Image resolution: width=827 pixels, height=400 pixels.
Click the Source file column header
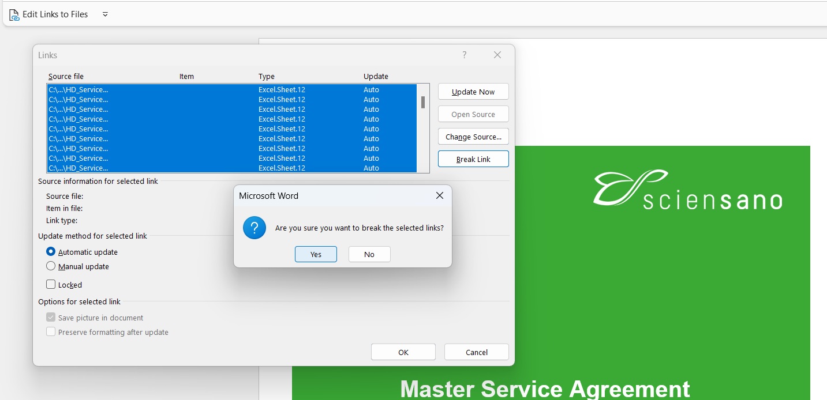66,77
